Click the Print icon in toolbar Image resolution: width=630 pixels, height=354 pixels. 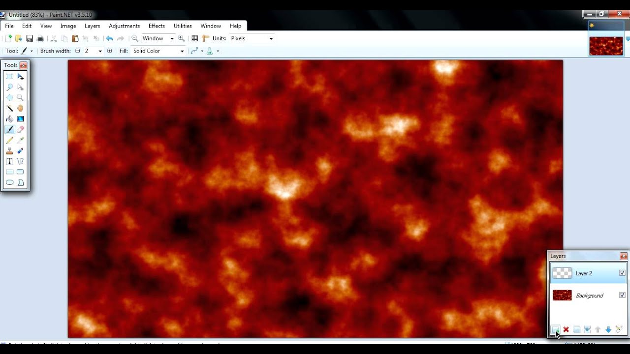pos(40,38)
